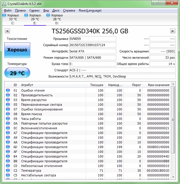The width and height of the screenshot is (180, 184).
Task: Click the Буква тома field E:
Action: (x=93, y=64)
